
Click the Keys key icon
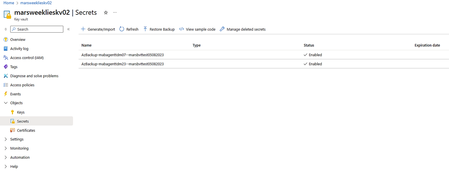[x=12, y=112]
